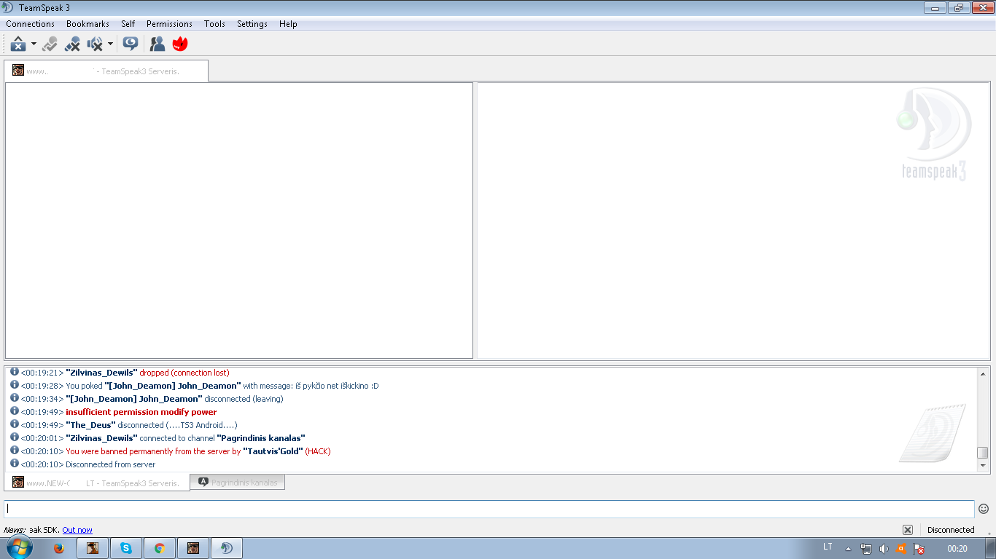Click the 'Disconnected from server' log entry

[x=111, y=464]
